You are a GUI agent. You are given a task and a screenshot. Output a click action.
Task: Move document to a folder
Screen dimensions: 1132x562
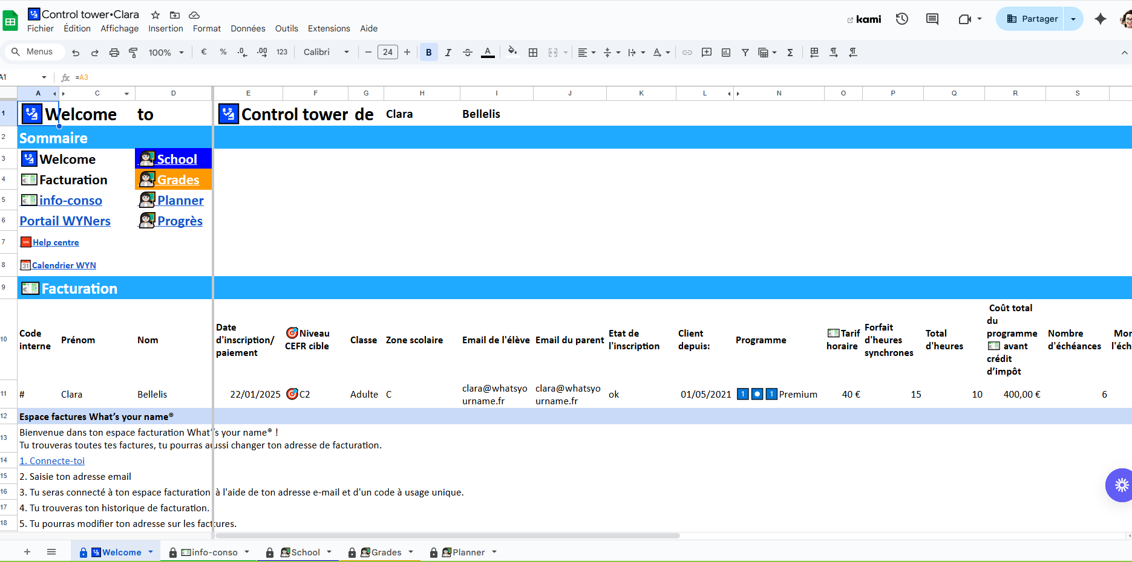point(175,15)
